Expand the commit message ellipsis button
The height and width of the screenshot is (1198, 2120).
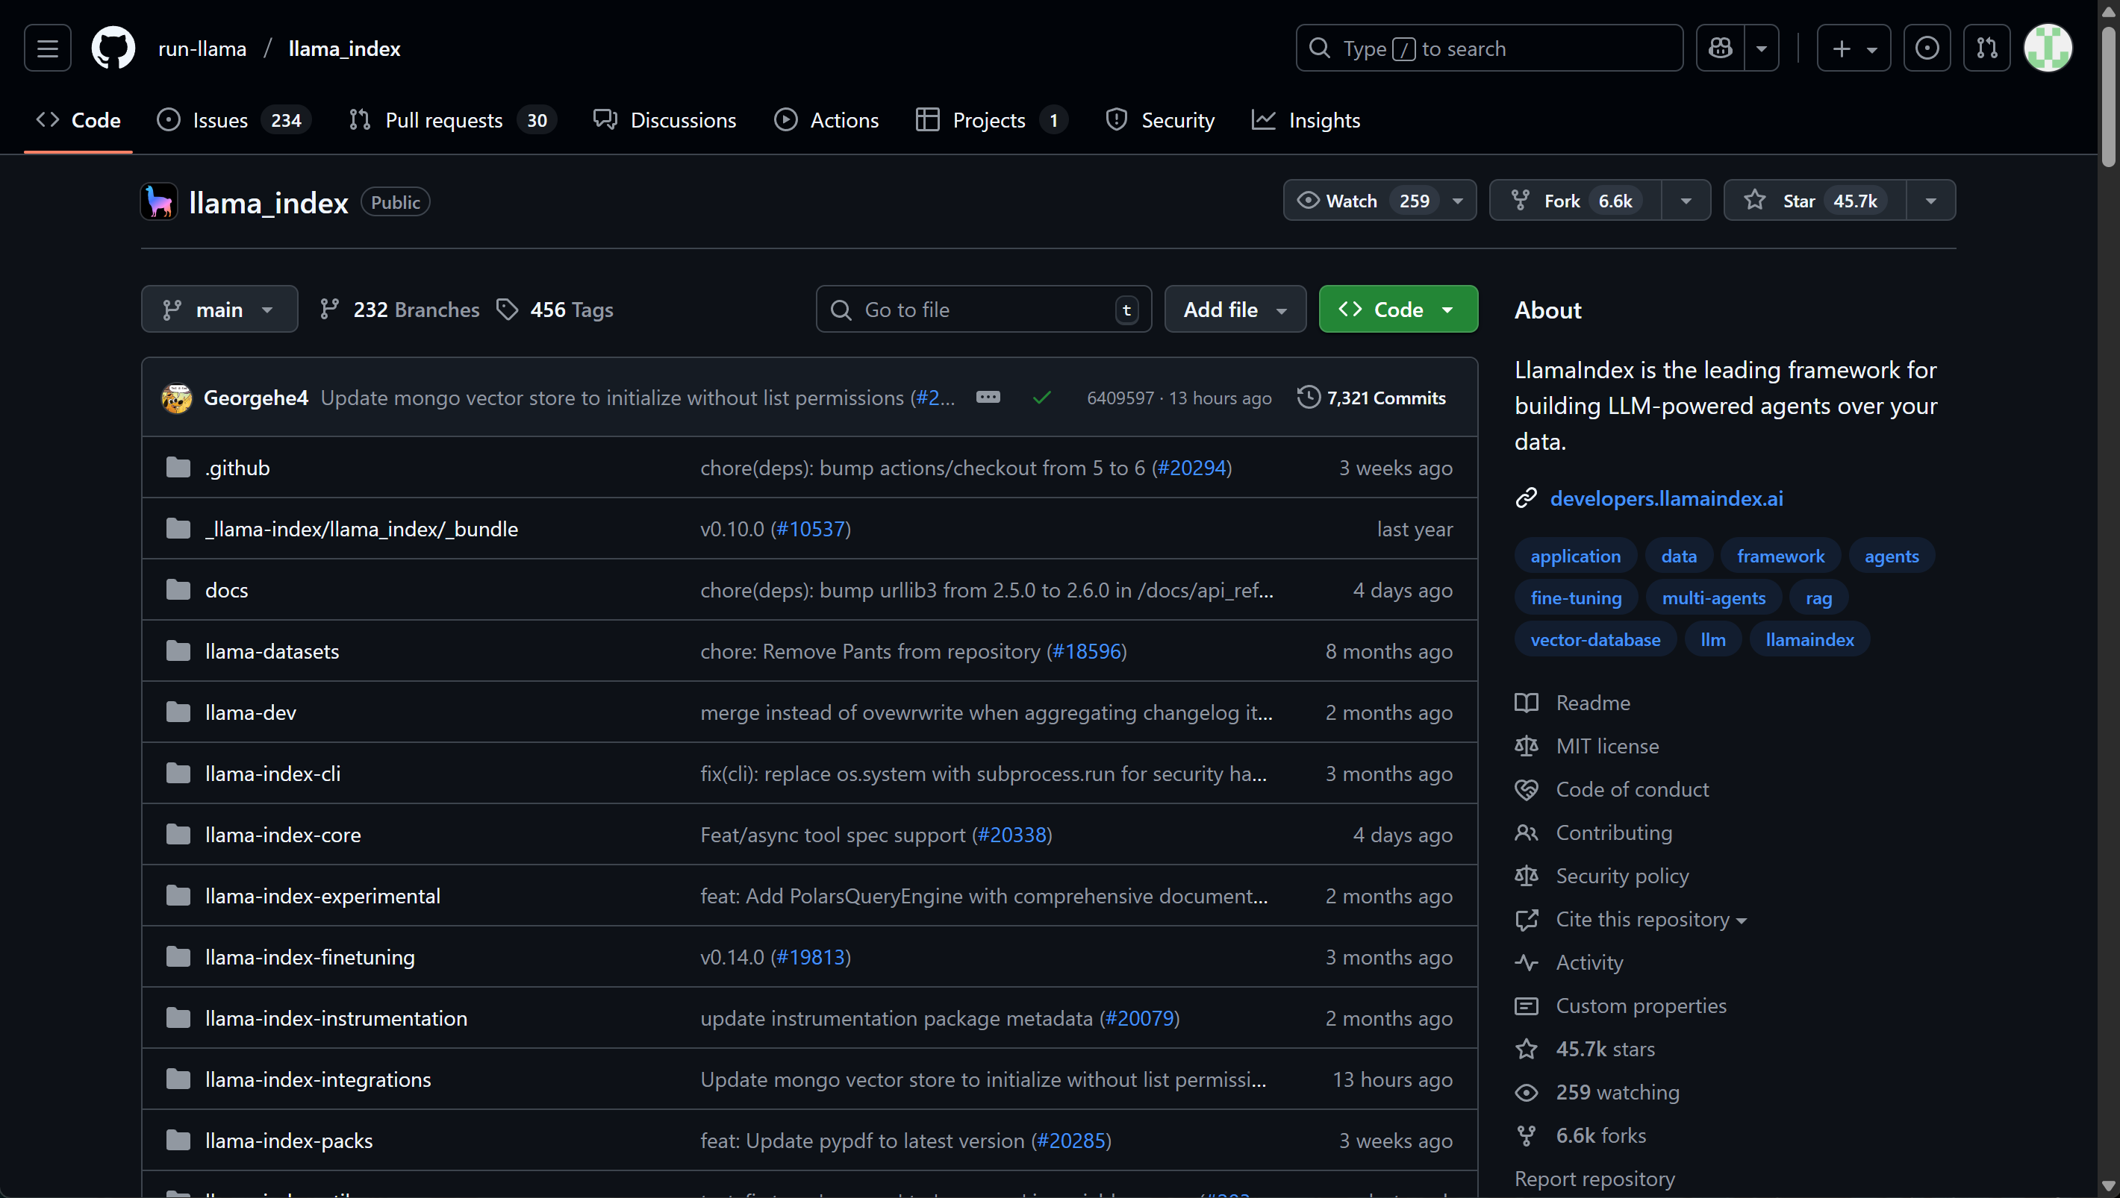[x=987, y=398]
